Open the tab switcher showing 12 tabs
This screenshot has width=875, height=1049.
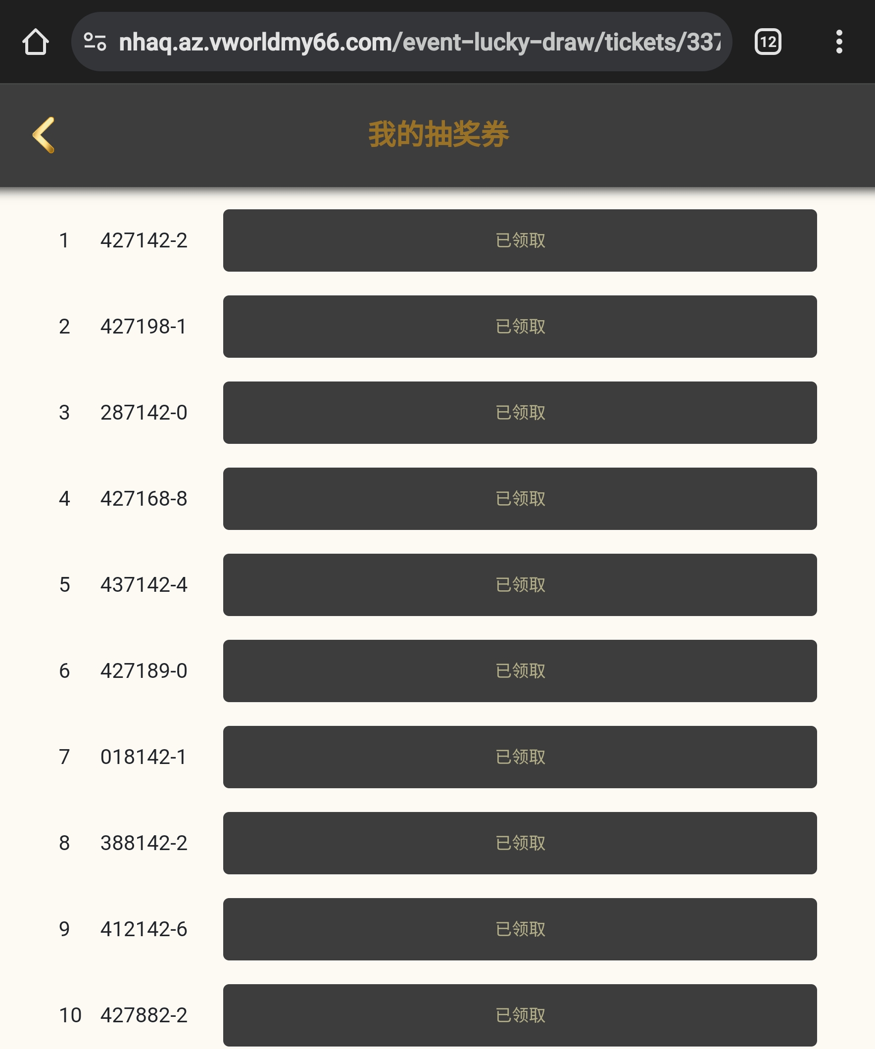[768, 42]
